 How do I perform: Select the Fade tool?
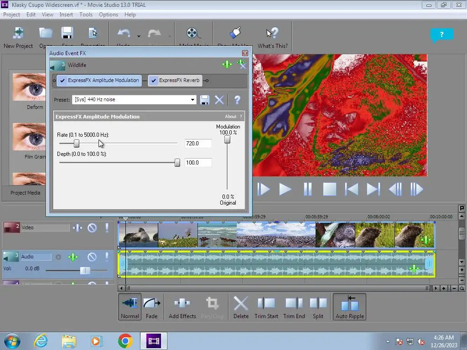point(151,307)
